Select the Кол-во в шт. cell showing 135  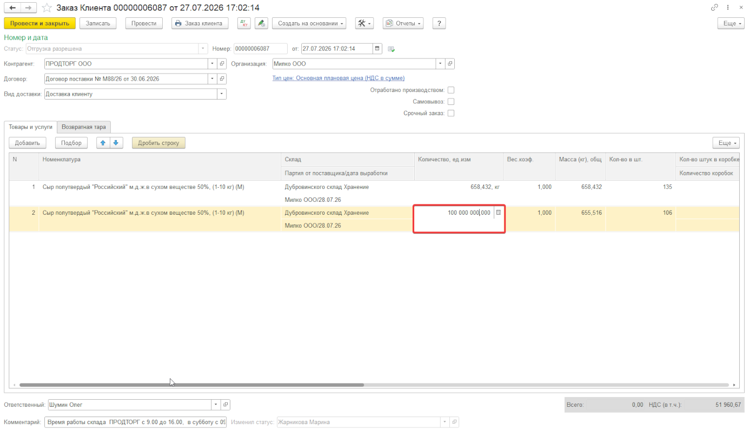[x=640, y=187]
